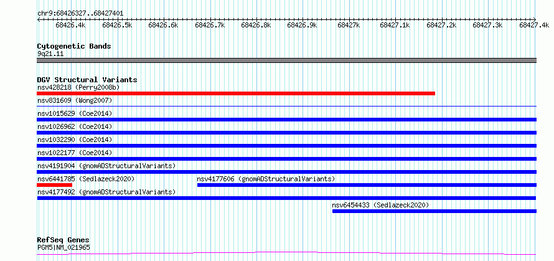Open the nsv1015629 (Coe2014) variant label

pyautogui.click(x=75, y=113)
